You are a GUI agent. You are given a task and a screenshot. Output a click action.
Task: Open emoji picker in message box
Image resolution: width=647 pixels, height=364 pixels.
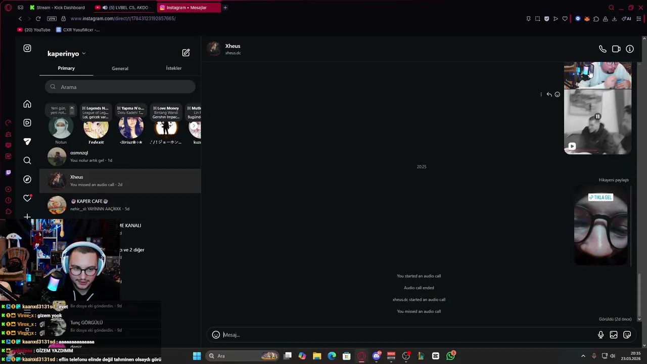(216, 335)
